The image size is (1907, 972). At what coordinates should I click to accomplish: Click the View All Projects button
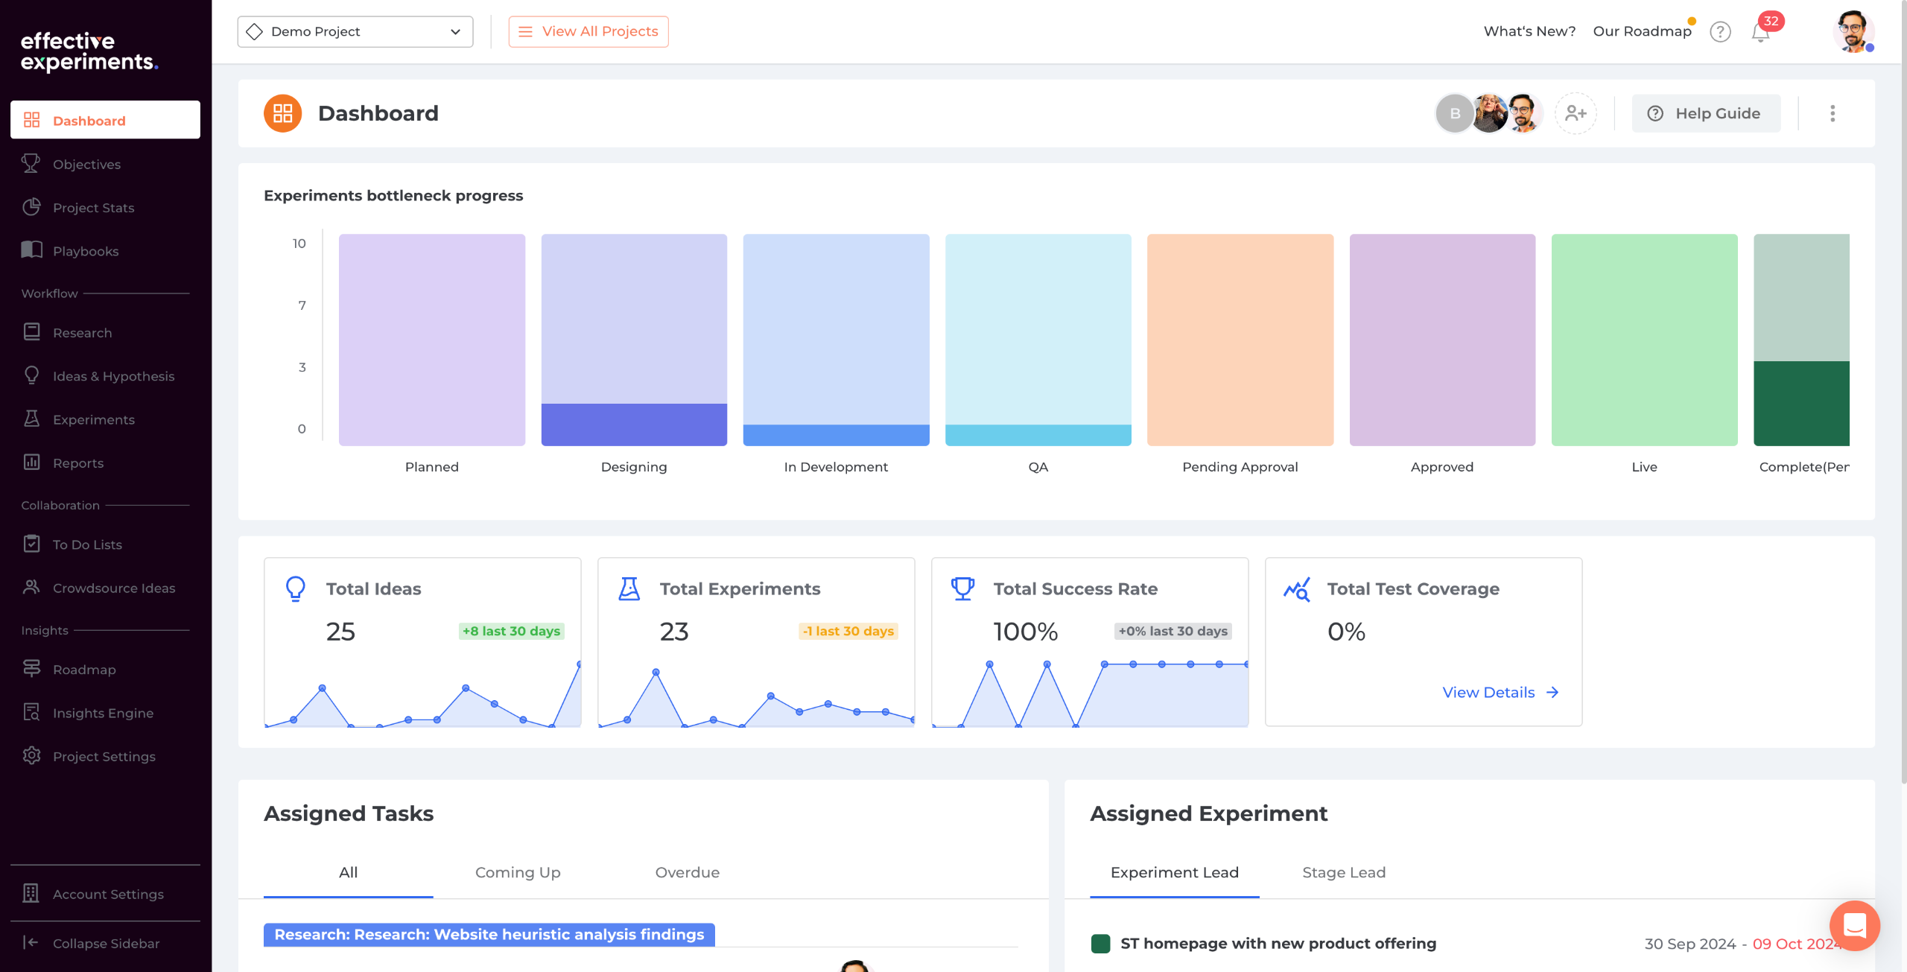(x=588, y=31)
